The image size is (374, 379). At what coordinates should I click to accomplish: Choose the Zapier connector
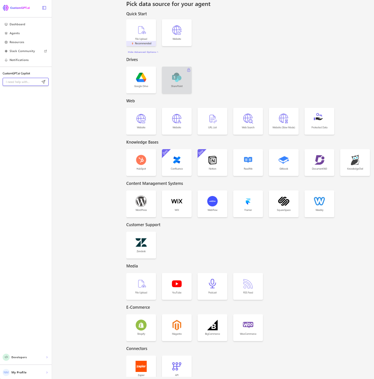tap(141, 367)
